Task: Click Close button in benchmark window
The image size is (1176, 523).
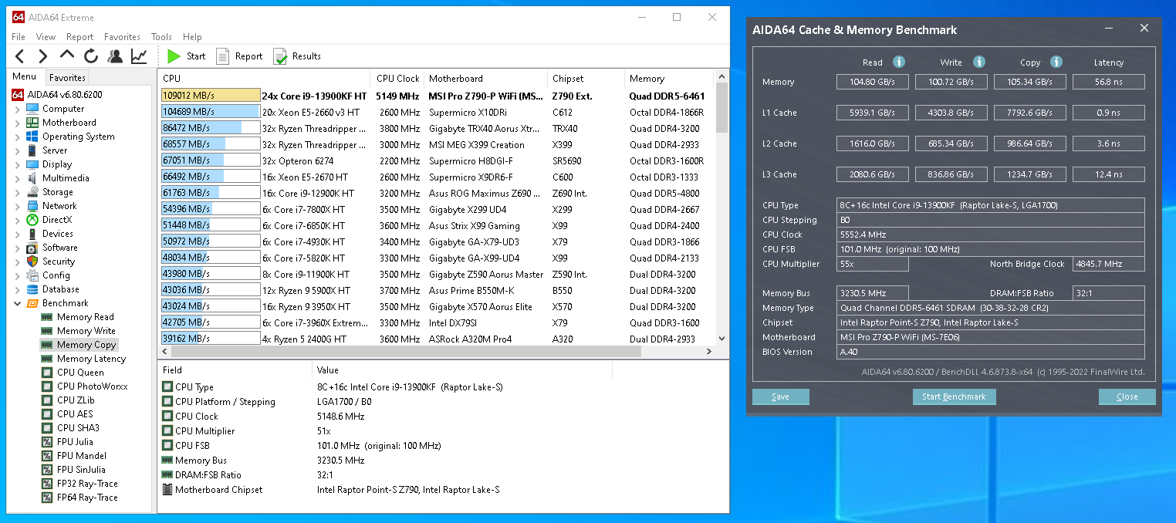Action: [x=1127, y=396]
